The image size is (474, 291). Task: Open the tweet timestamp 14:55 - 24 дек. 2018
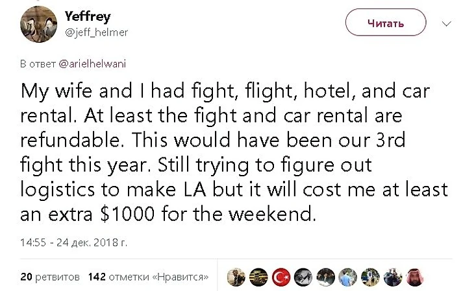coord(74,242)
